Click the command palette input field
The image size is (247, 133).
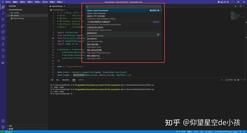123,7
